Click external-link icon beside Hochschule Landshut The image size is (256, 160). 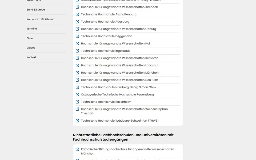click(x=77, y=66)
